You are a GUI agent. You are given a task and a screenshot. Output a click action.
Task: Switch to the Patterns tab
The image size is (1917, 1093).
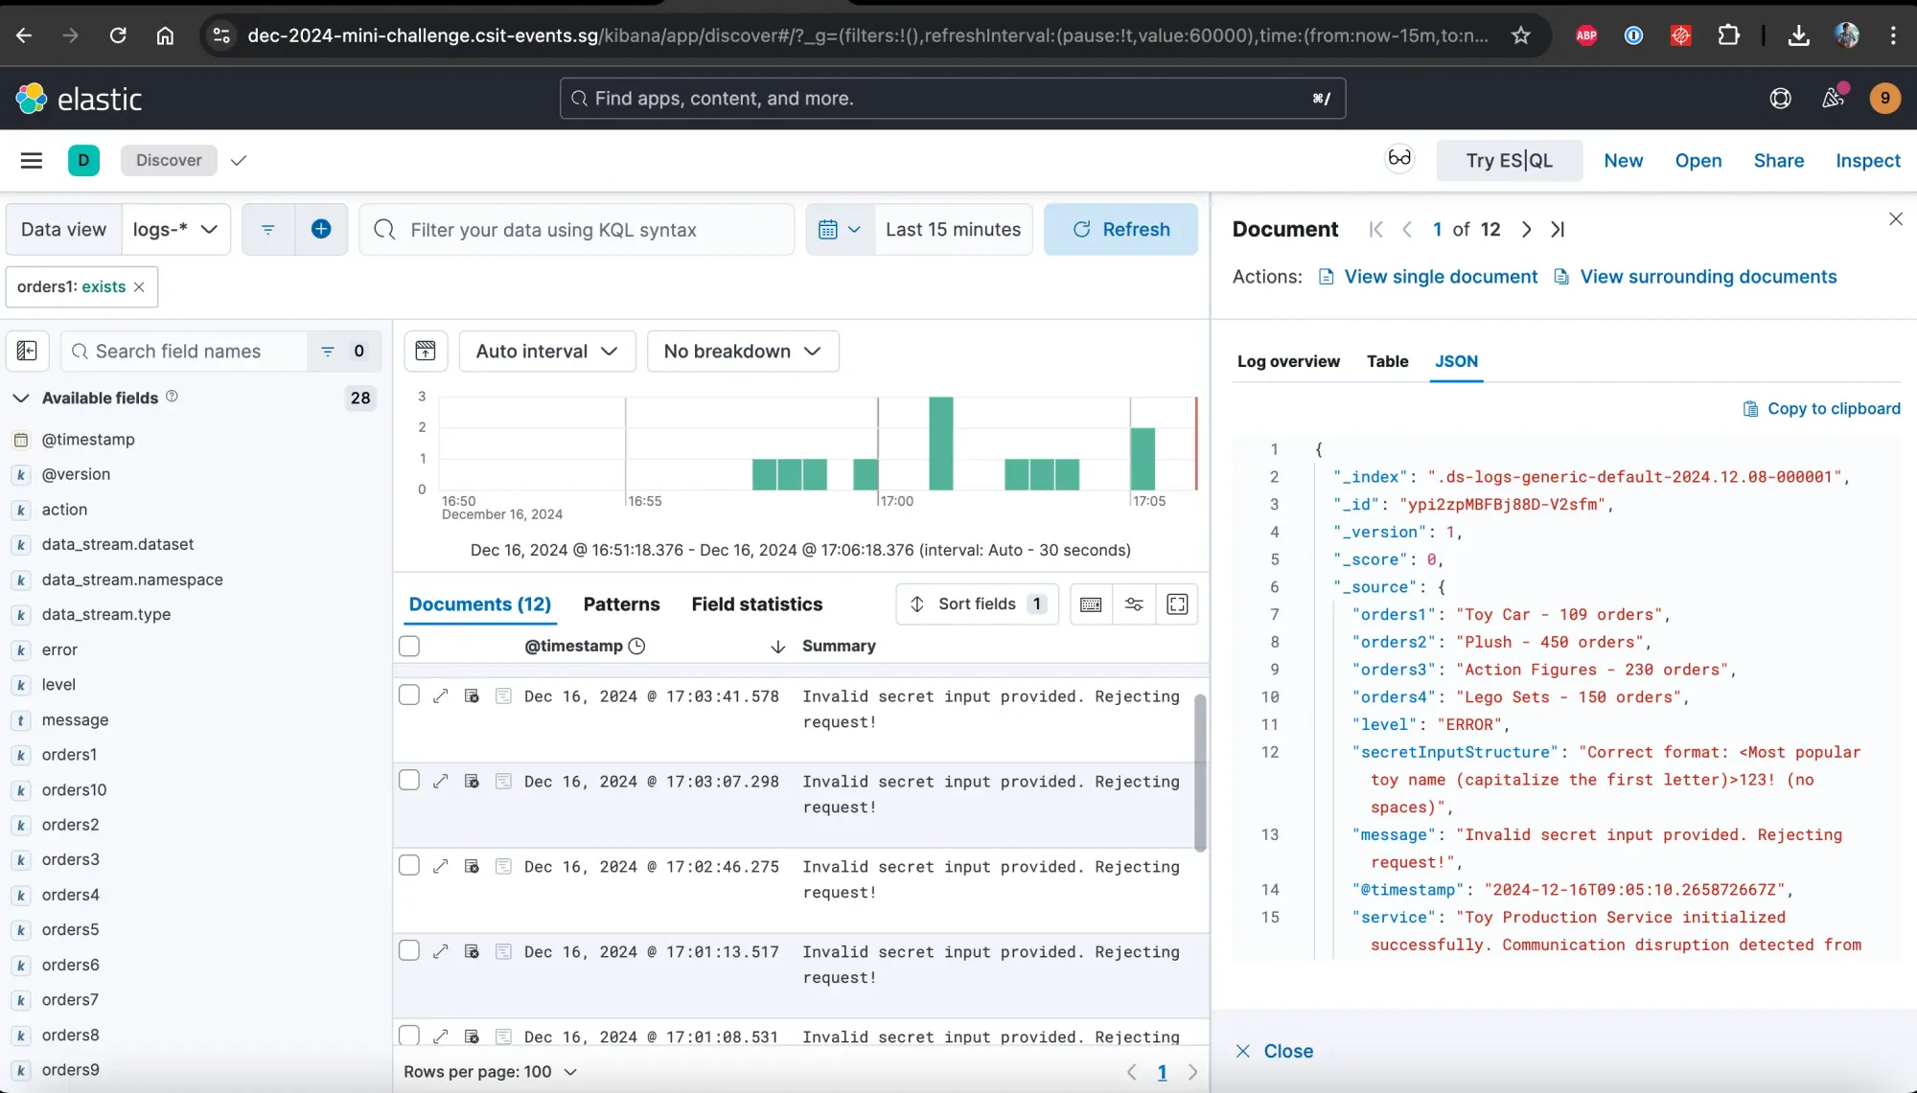(621, 604)
